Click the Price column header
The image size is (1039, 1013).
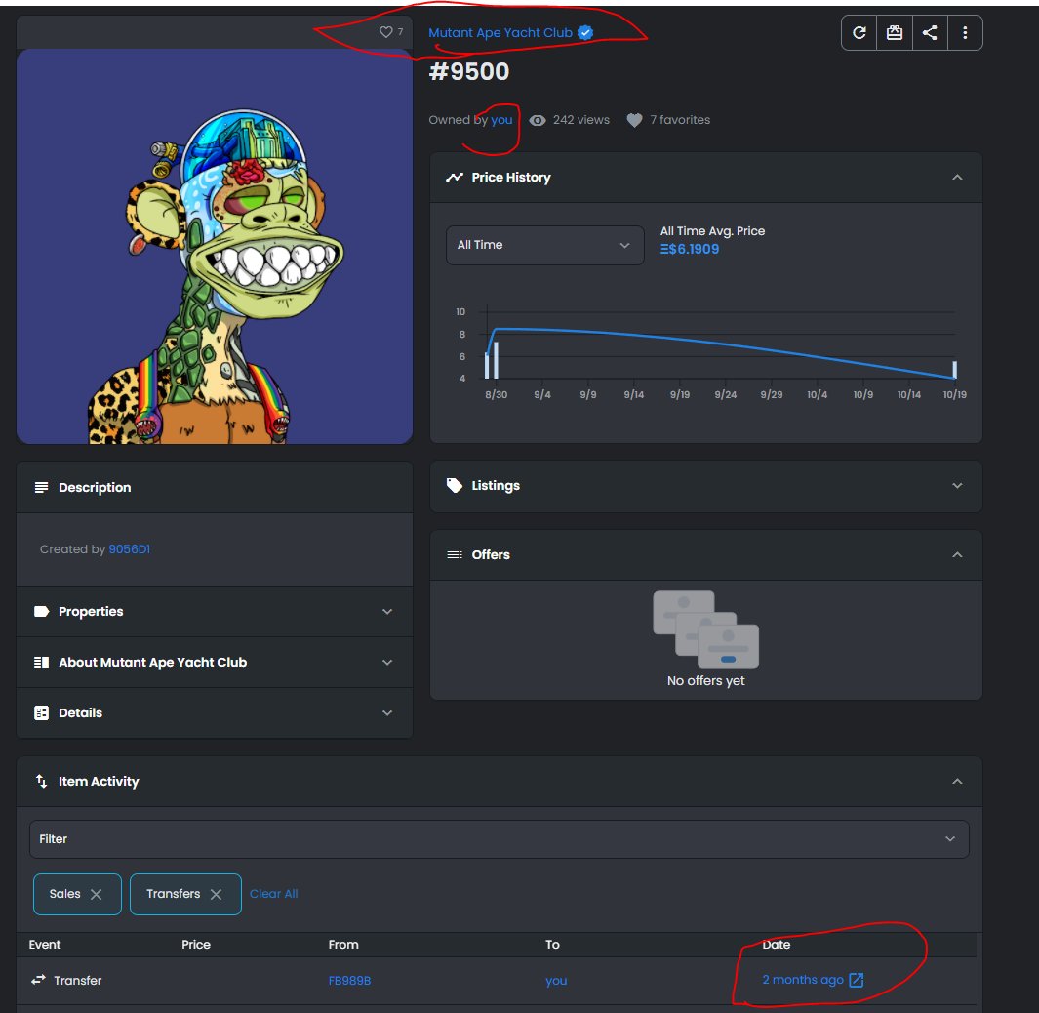click(x=196, y=944)
